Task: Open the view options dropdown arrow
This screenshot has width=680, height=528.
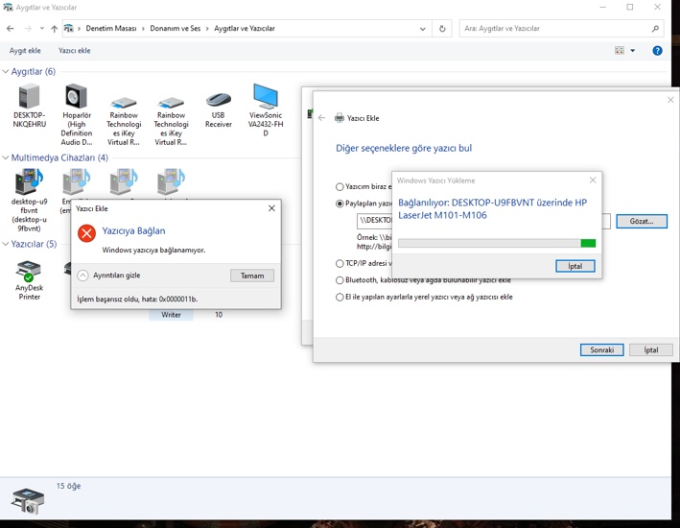Action: click(633, 50)
